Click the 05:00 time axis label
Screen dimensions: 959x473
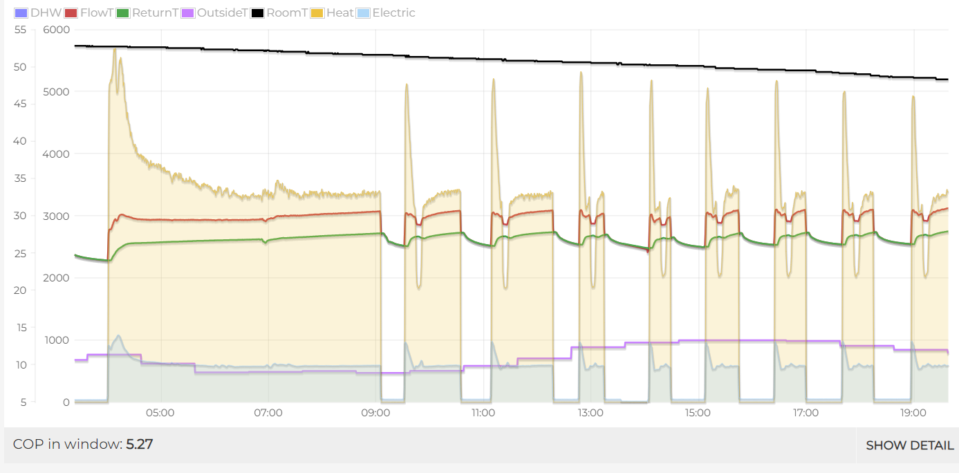pos(160,413)
